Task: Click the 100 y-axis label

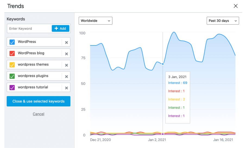Action: [x=82, y=33]
